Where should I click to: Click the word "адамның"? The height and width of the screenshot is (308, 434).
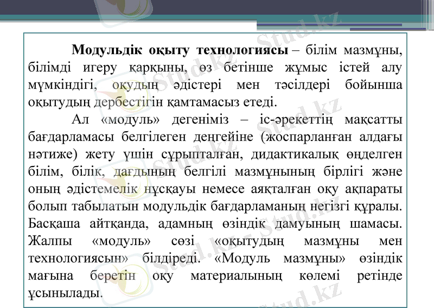[x=185, y=223]
